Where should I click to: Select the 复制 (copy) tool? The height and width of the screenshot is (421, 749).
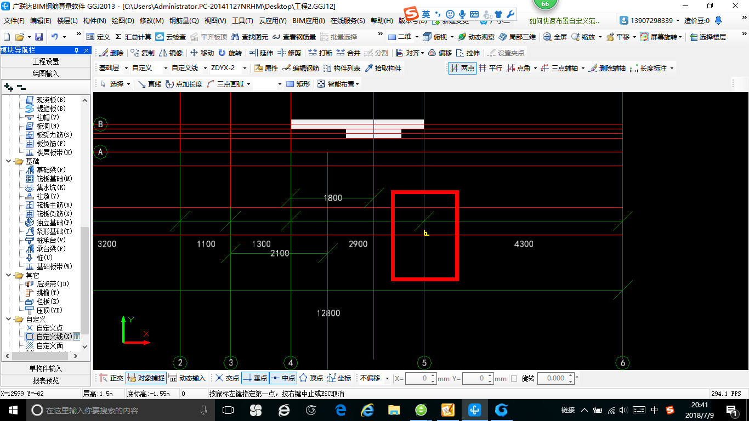143,53
